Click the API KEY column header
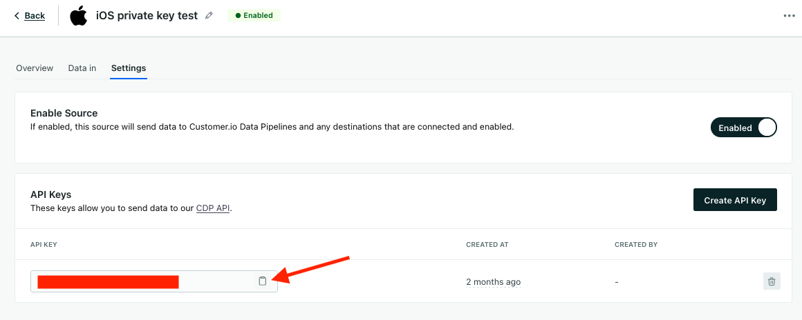Screen dimensions: 802x320 [44, 245]
